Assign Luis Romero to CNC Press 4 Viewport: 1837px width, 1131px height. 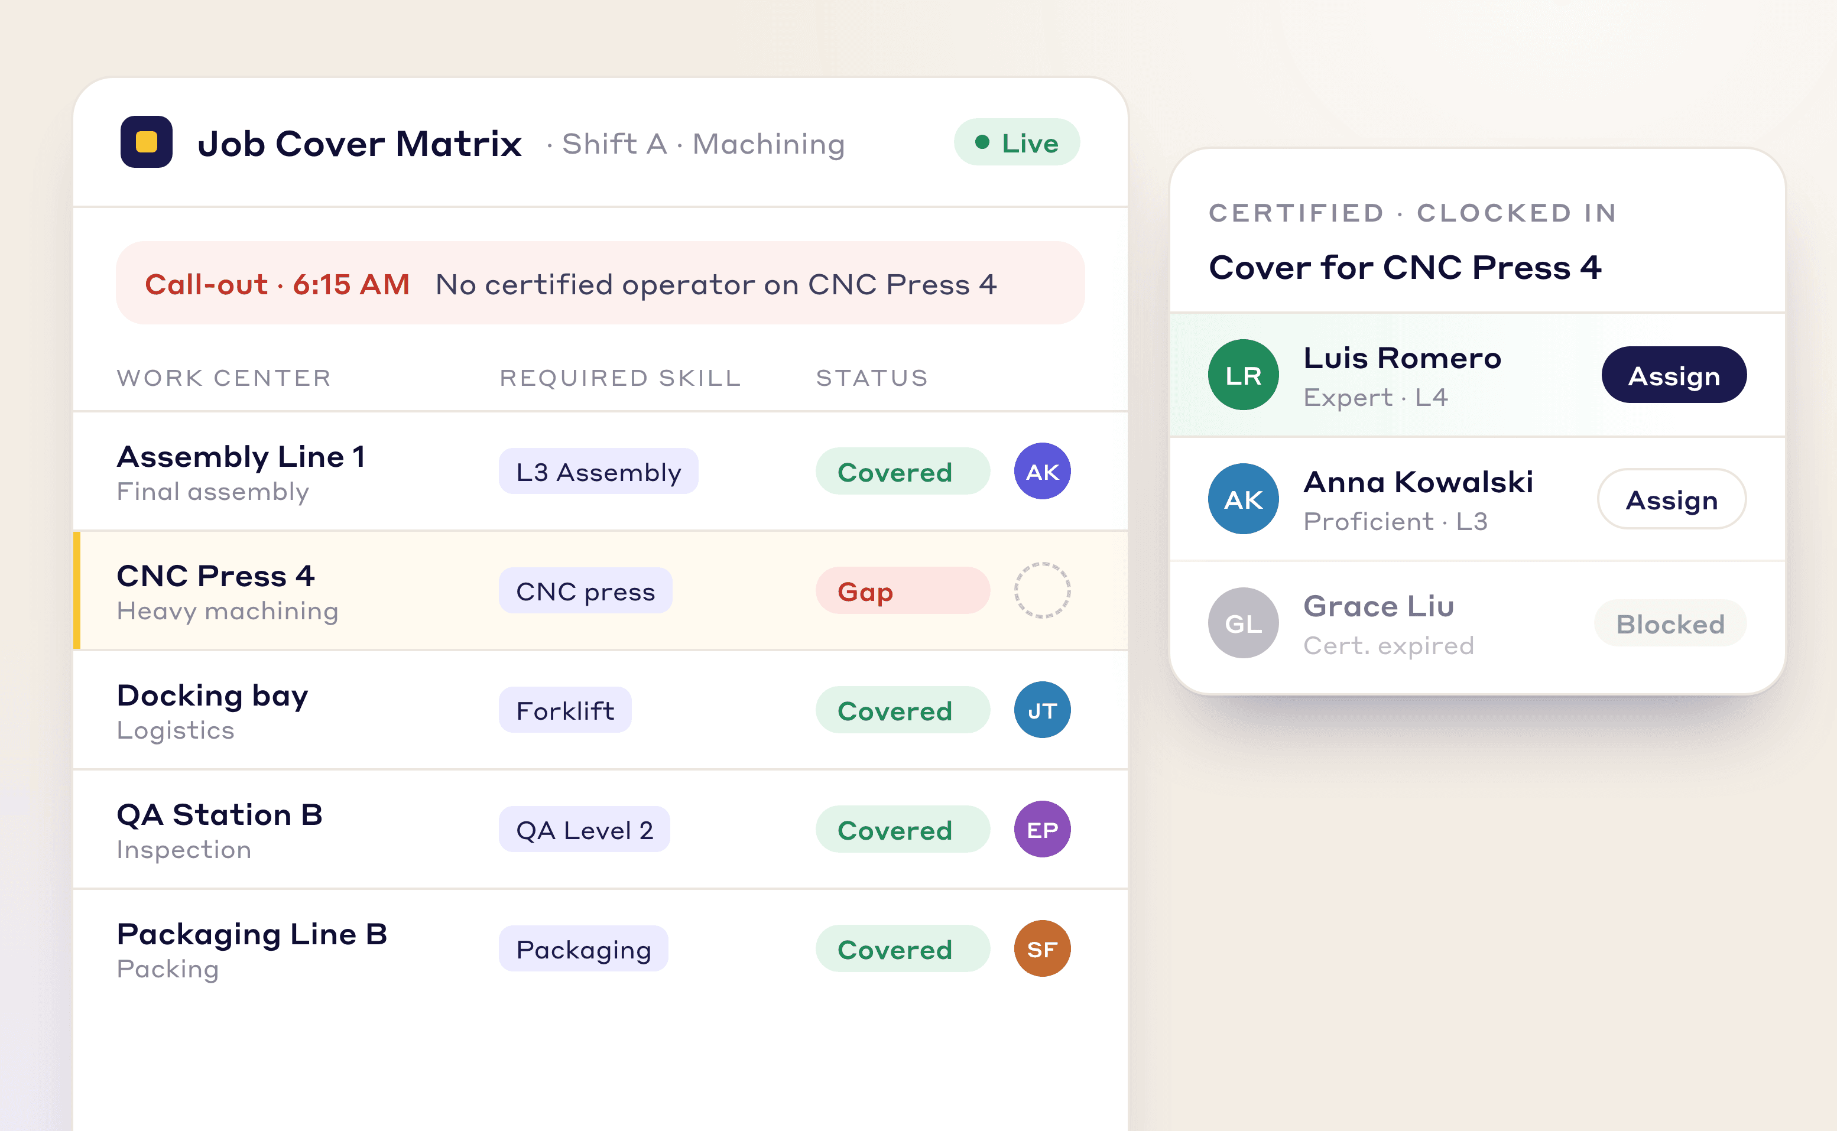(1674, 375)
